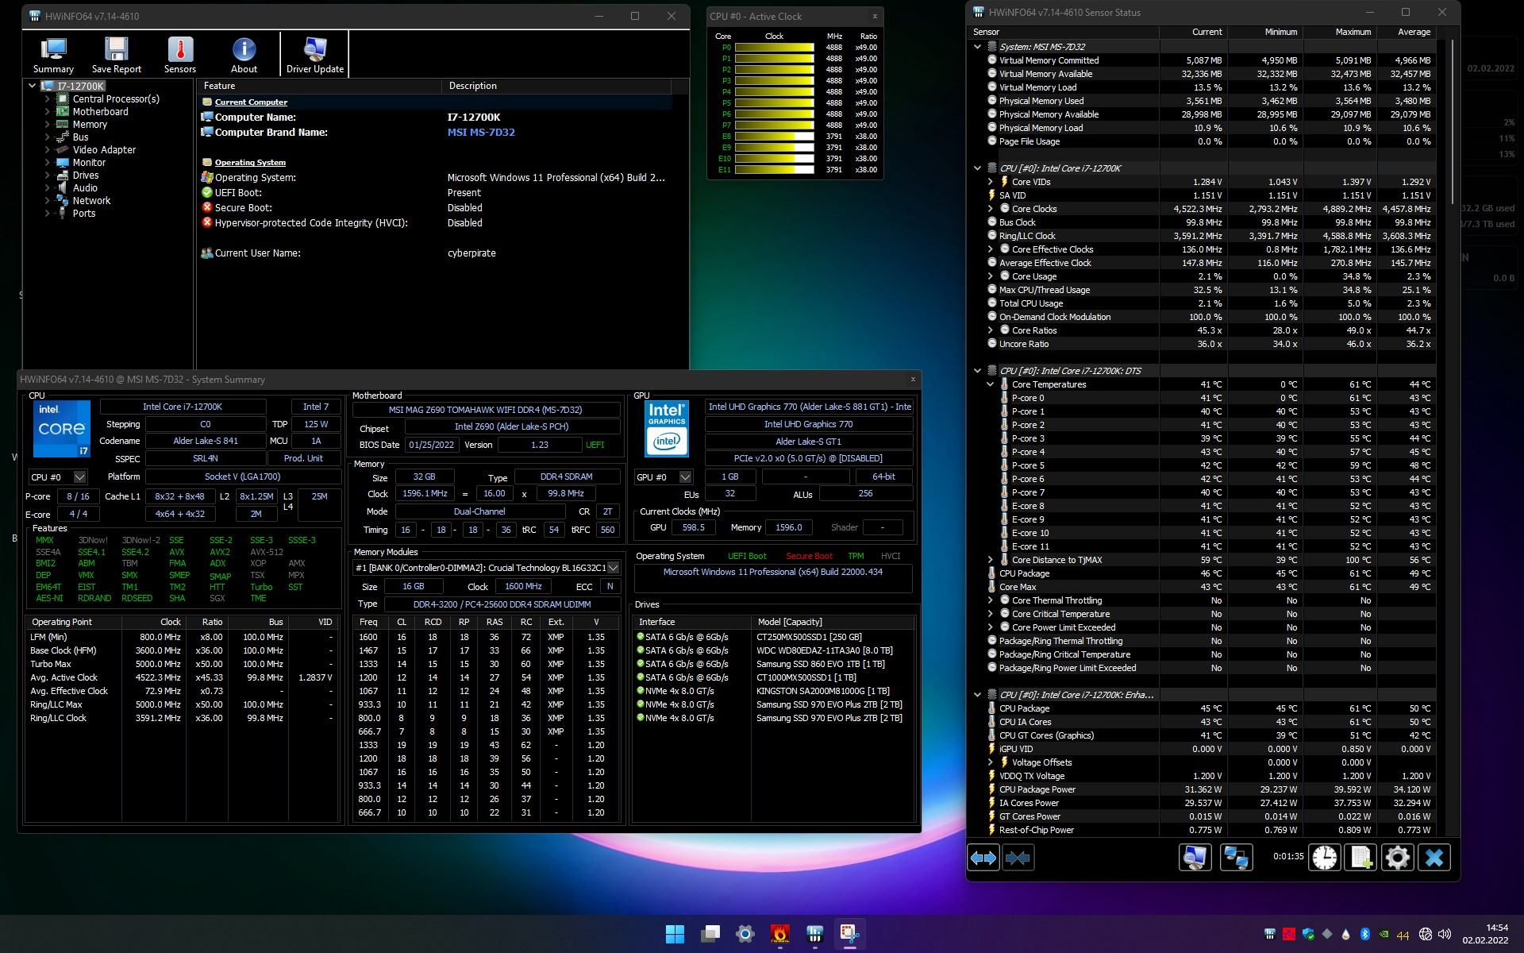Expand Core VIDs sensor row

click(x=991, y=182)
